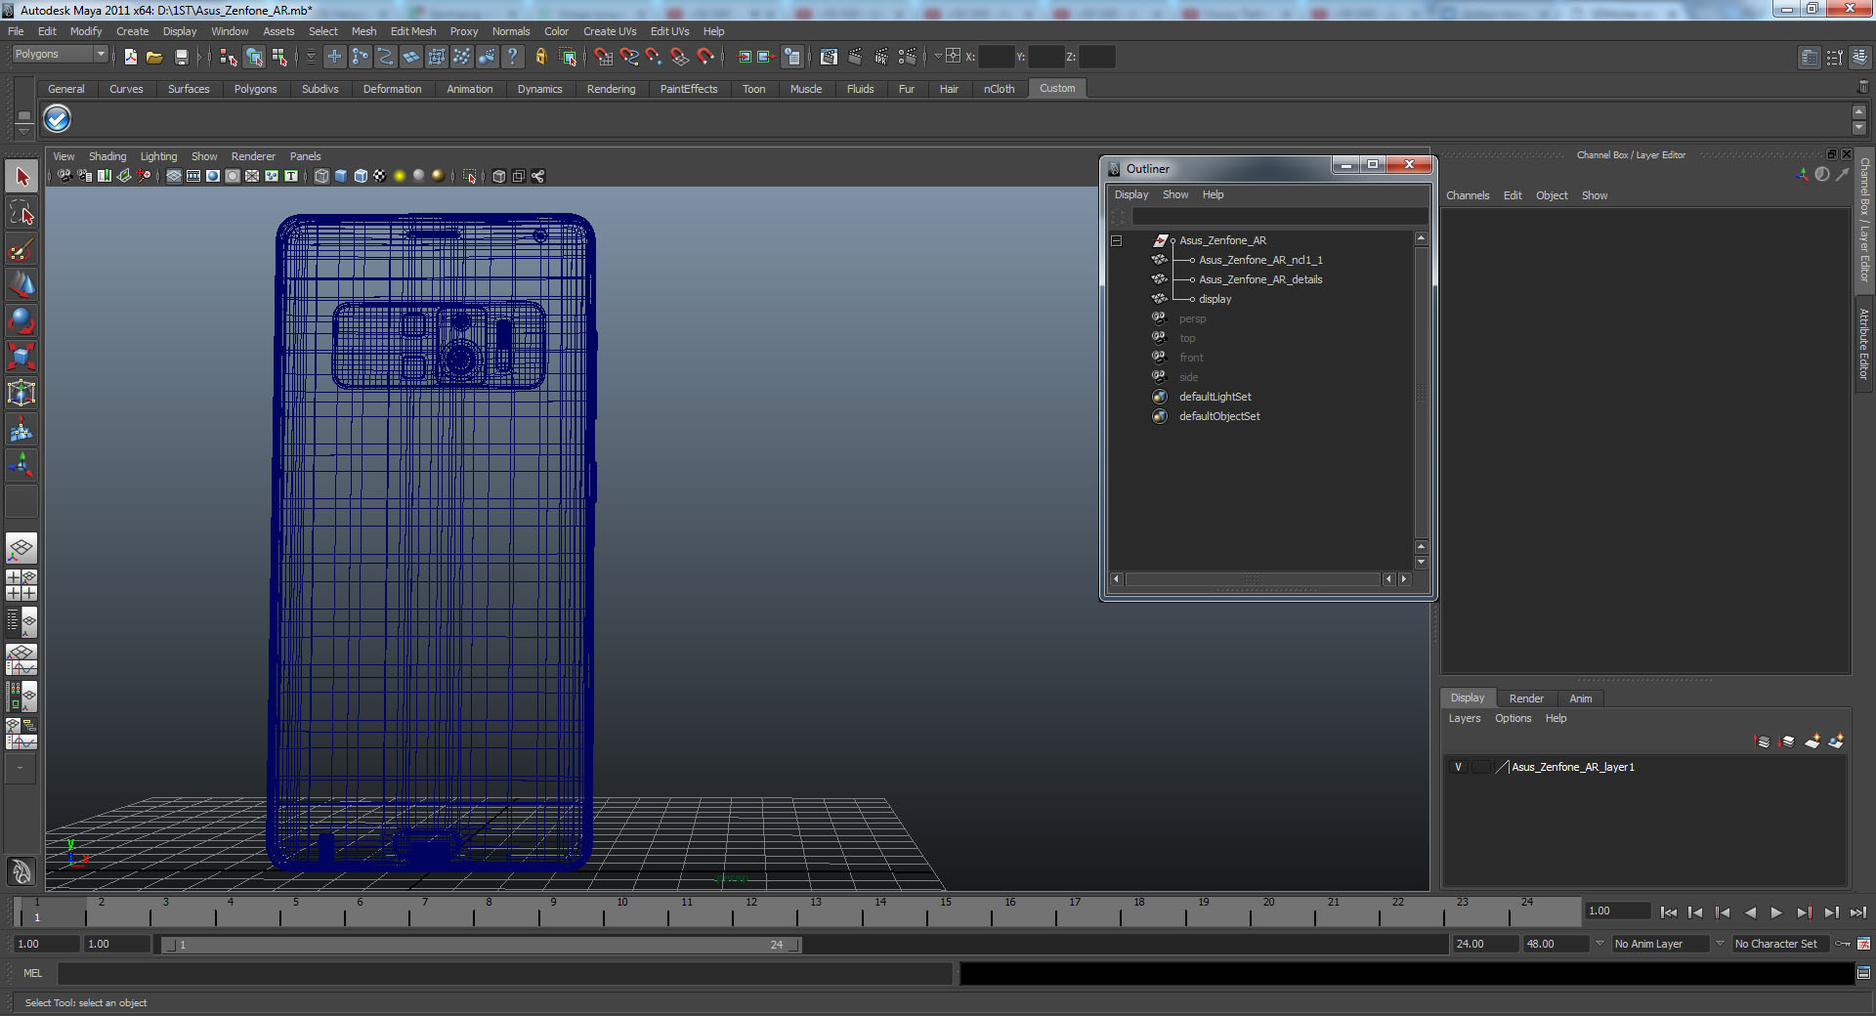Click the custom shelf checkmark button

tap(57, 119)
